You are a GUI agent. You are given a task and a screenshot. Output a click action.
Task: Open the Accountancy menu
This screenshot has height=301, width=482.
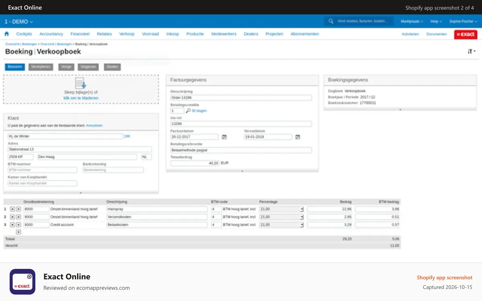pyautogui.click(x=51, y=34)
